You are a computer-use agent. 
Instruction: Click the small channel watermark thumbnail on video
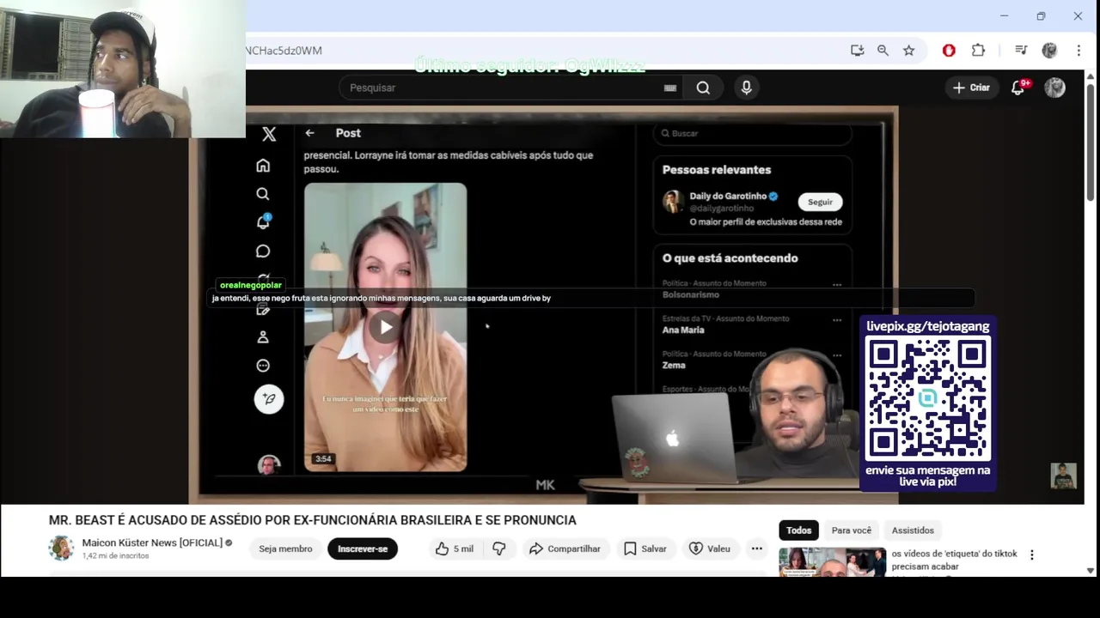point(1063,476)
